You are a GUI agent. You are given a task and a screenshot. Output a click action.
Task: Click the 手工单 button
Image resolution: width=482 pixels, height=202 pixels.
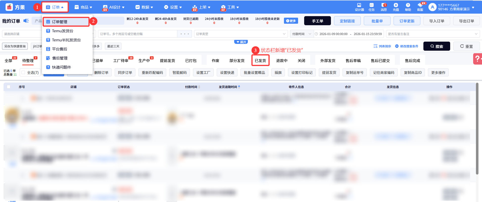318,21
